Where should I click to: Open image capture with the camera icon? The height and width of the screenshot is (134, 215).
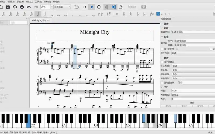pos(144,7)
